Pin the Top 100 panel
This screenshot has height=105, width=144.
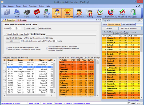(139, 20)
